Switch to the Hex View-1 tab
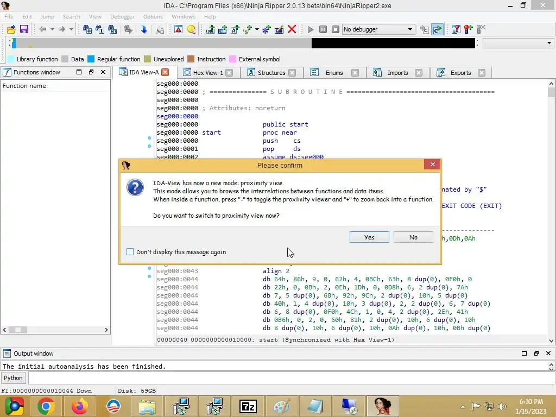 coord(208,73)
